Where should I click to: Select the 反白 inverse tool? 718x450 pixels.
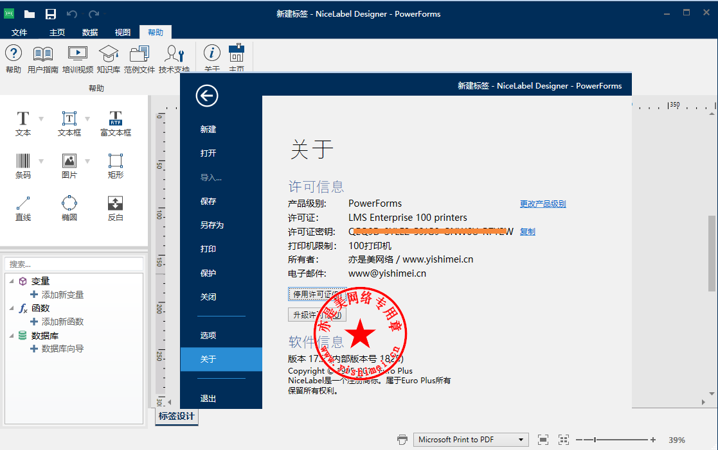pyautogui.click(x=116, y=209)
